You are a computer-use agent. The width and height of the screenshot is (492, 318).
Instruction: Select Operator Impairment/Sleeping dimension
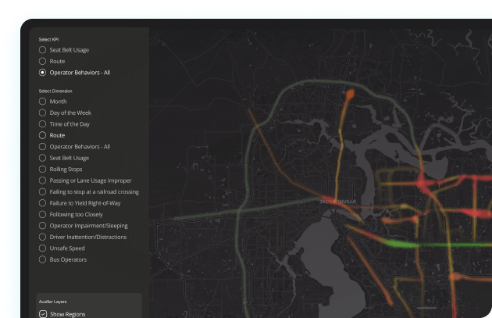(x=43, y=226)
